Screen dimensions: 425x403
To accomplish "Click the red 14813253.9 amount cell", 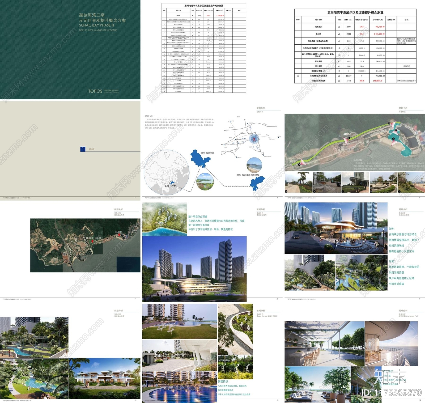I will [x=377, y=81].
